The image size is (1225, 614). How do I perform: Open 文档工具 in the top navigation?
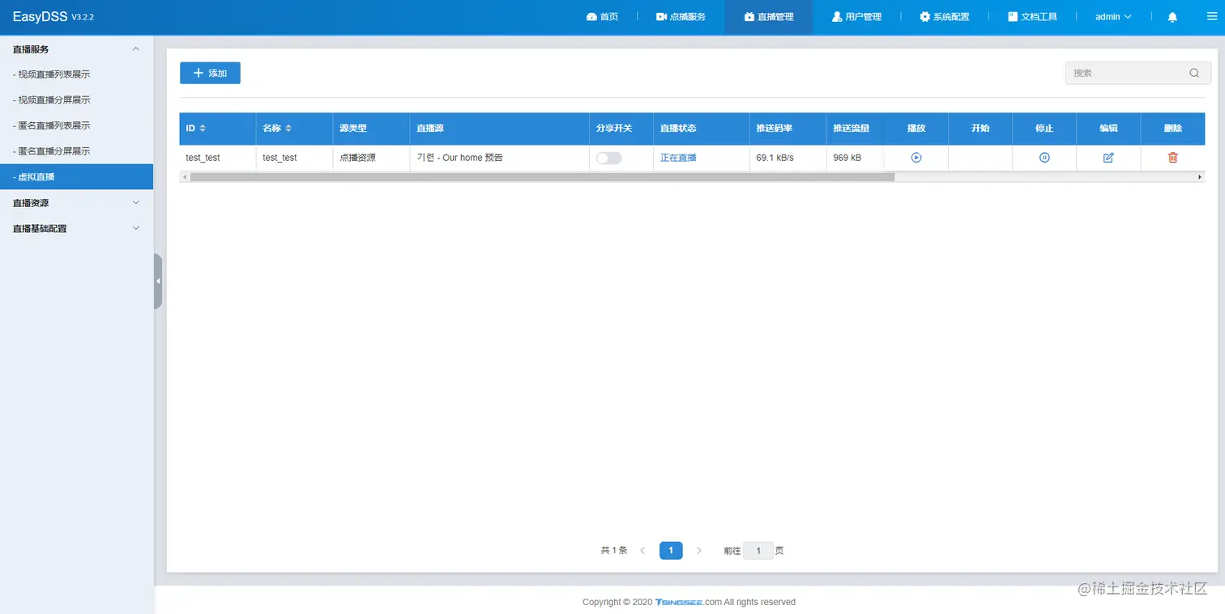(x=1032, y=17)
